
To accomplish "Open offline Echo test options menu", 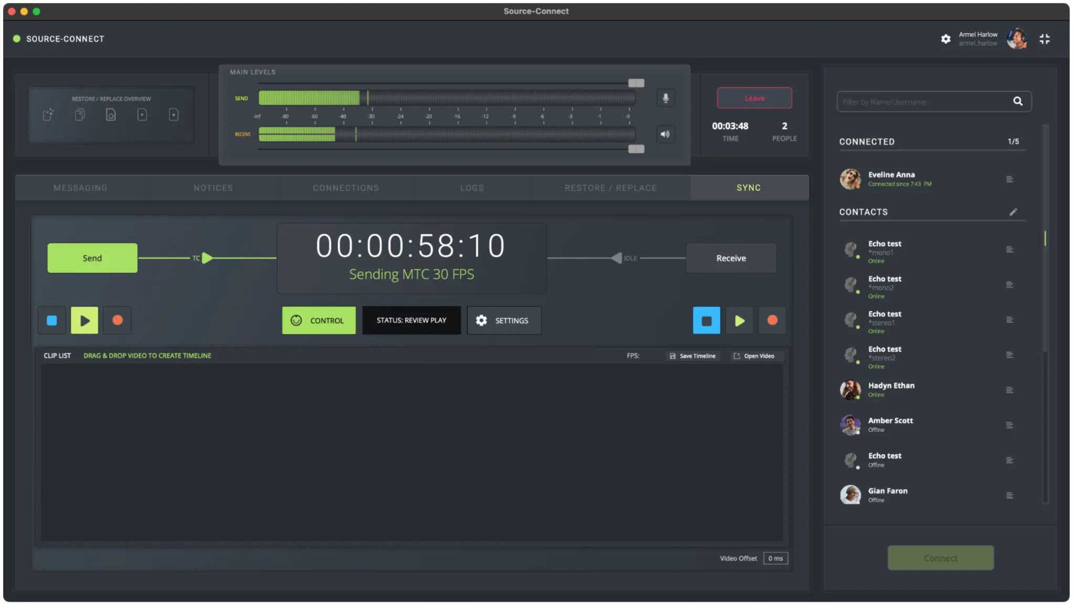I will click(x=1009, y=460).
